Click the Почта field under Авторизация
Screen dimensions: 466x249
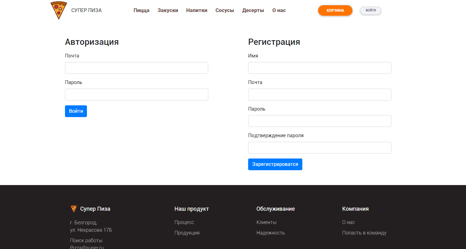[136, 68]
